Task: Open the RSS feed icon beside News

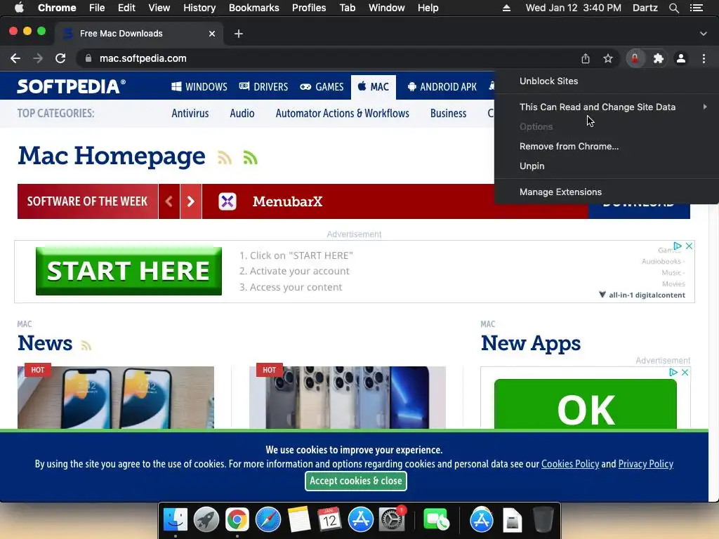Action: click(86, 345)
